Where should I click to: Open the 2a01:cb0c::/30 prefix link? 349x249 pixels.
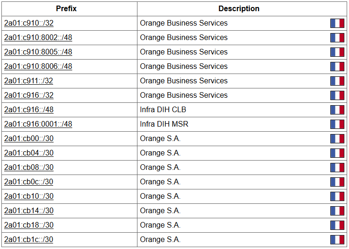coord(28,182)
